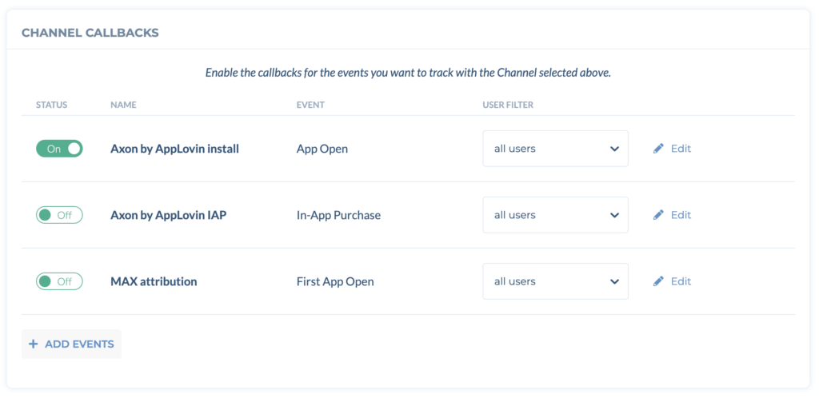Click pencil icon for MAX attribution row
This screenshot has width=819, height=398.
[x=658, y=281]
